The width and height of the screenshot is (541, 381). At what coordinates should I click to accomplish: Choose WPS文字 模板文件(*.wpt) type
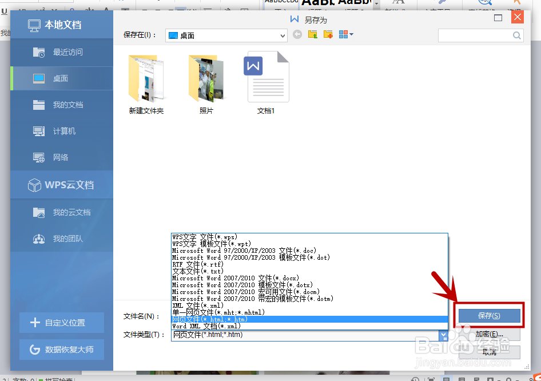click(x=309, y=244)
